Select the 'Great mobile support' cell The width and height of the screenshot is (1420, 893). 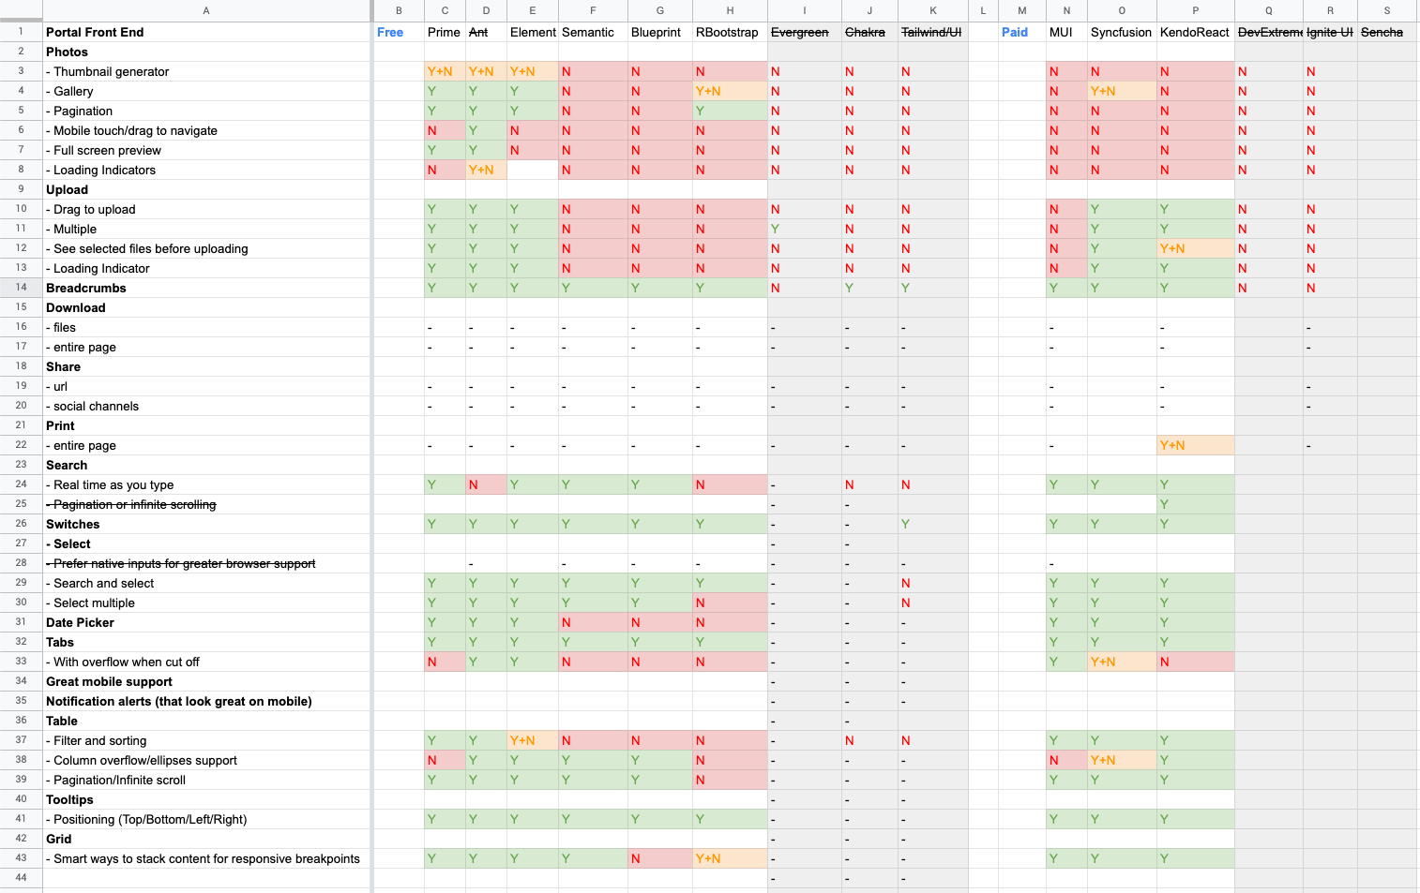pyautogui.click(x=206, y=681)
